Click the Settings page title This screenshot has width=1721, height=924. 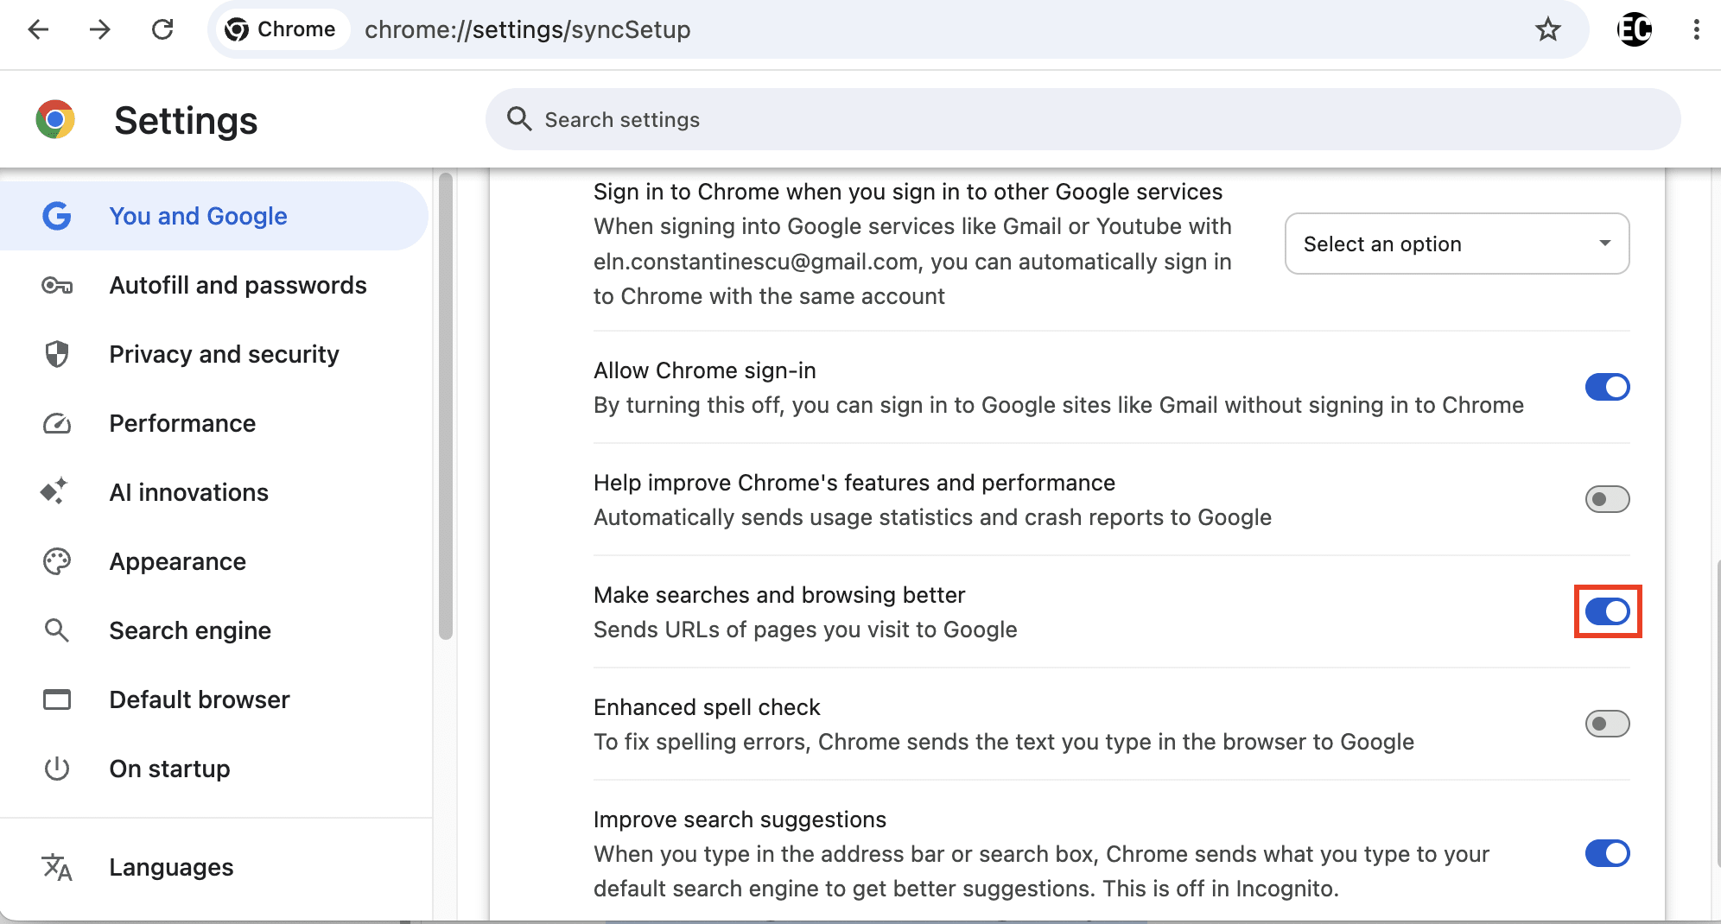[186, 120]
